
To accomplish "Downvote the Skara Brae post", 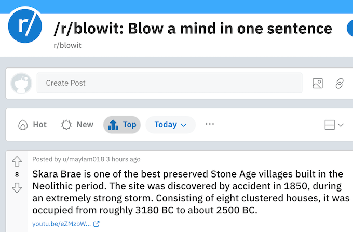I will tap(17, 187).
